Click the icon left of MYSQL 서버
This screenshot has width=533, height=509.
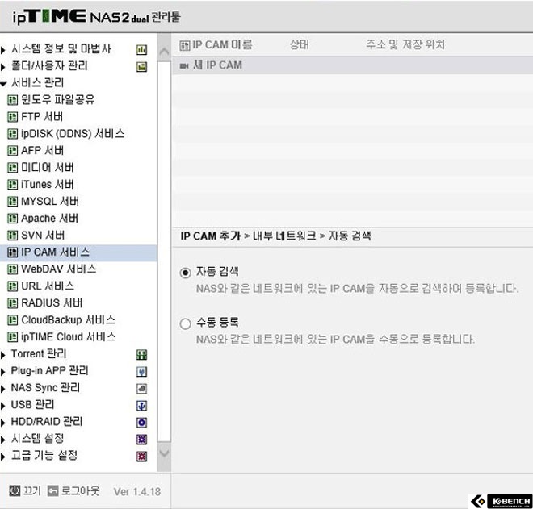pos(13,202)
